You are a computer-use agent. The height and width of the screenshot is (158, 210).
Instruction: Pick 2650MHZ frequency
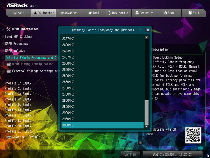(102, 82)
